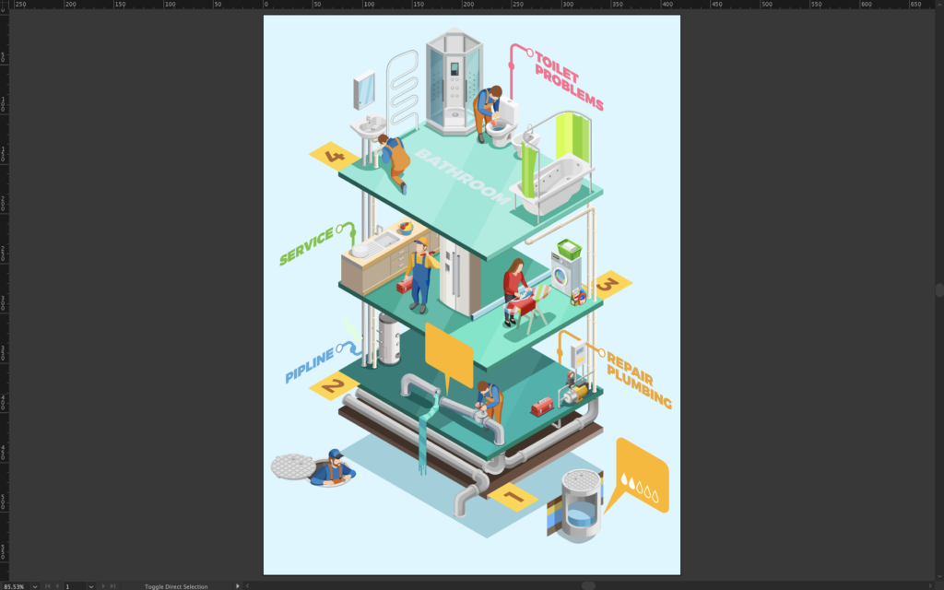Open the status bar options arrow
The width and height of the screenshot is (944, 590).
pyautogui.click(x=237, y=585)
